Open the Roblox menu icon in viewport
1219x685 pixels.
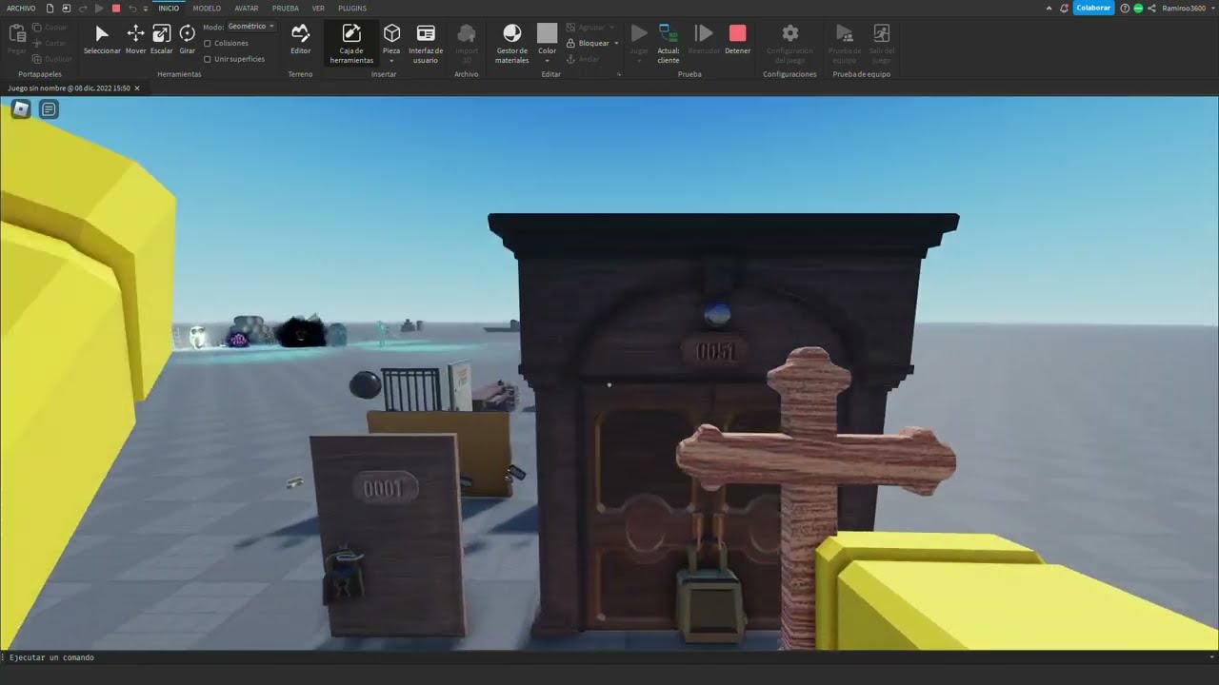pos(21,109)
